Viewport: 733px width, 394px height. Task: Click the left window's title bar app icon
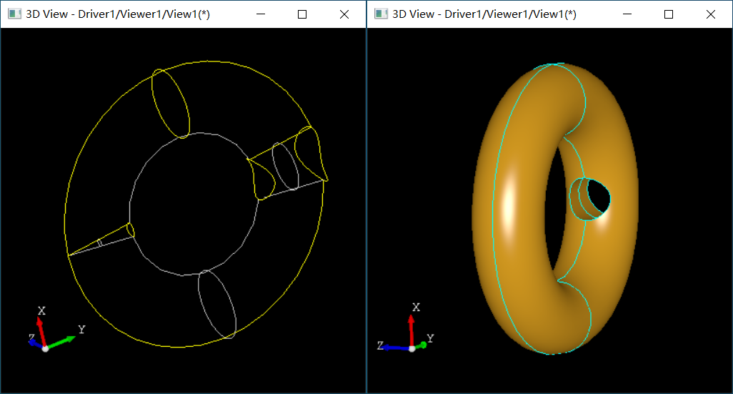[14, 14]
